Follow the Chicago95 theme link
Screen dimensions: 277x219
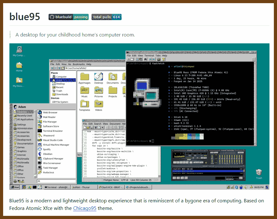click(85, 208)
